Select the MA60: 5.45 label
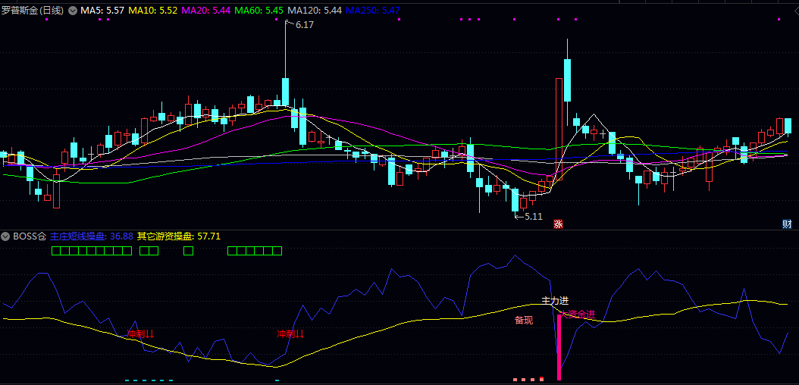The height and width of the screenshot is (385, 799). click(x=260, y=10)
